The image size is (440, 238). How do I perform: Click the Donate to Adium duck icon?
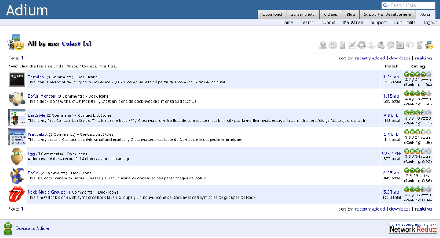pos(8,227)
